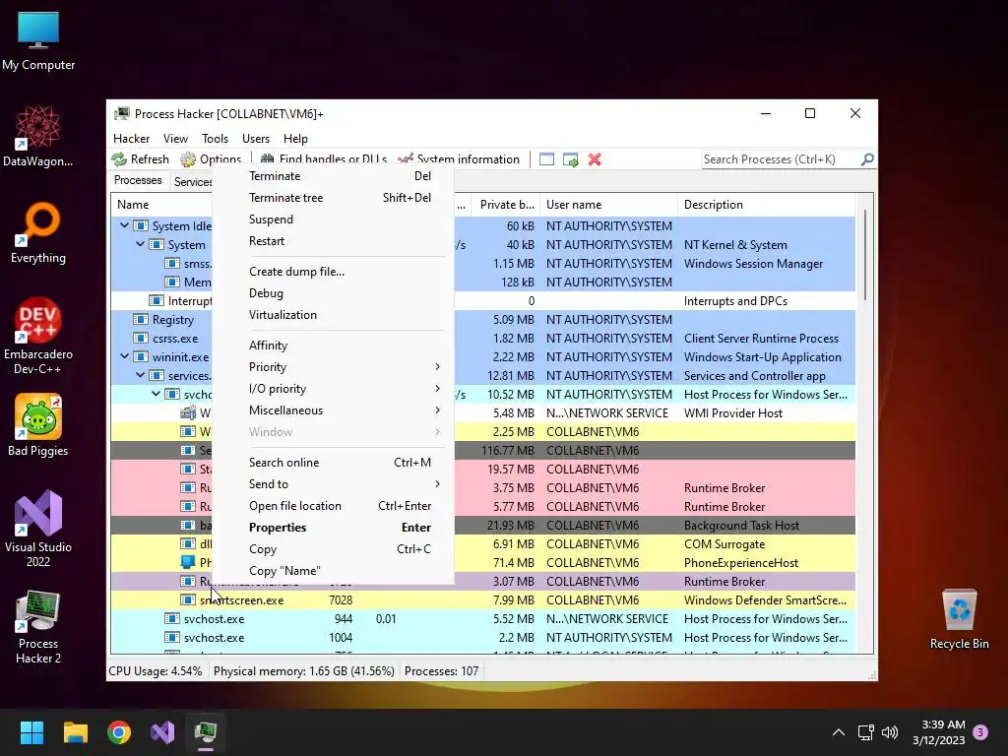Open notification badge showing 3
The image size is (1008, 756).
pyautogui.click(x=980, y=731)
